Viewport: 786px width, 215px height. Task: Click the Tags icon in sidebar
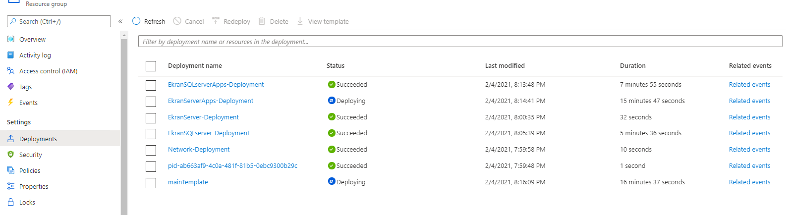point(10,87)
